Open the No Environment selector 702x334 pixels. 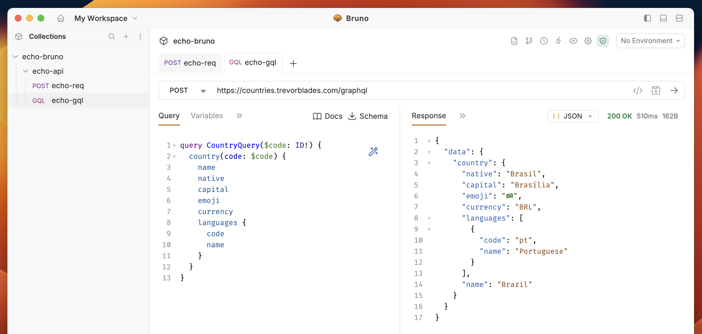coord(650,41)
